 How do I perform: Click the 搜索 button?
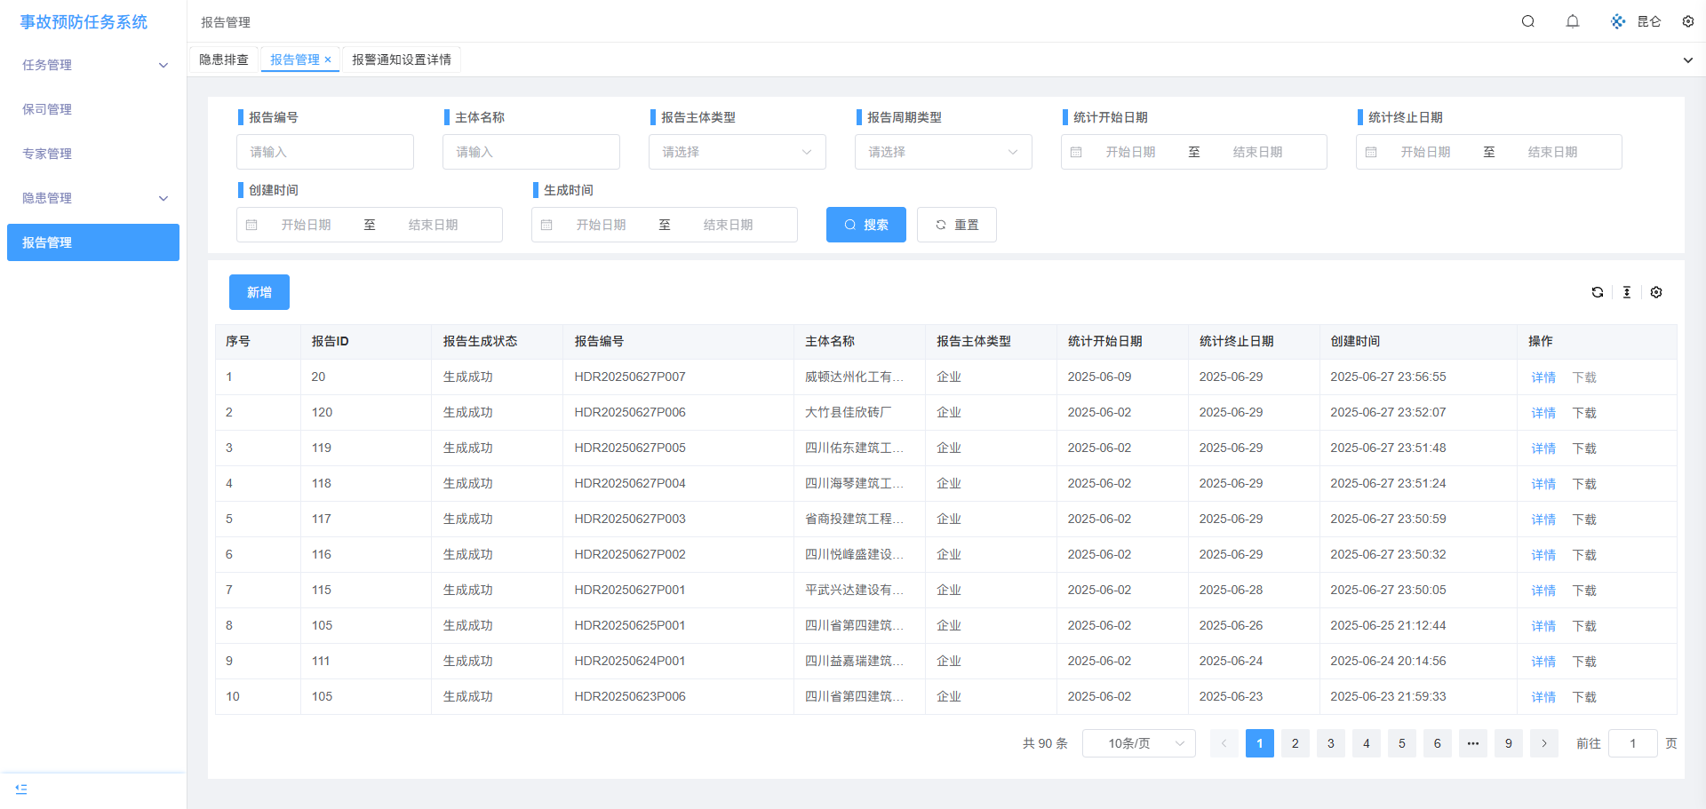click(x=866, y=225)
